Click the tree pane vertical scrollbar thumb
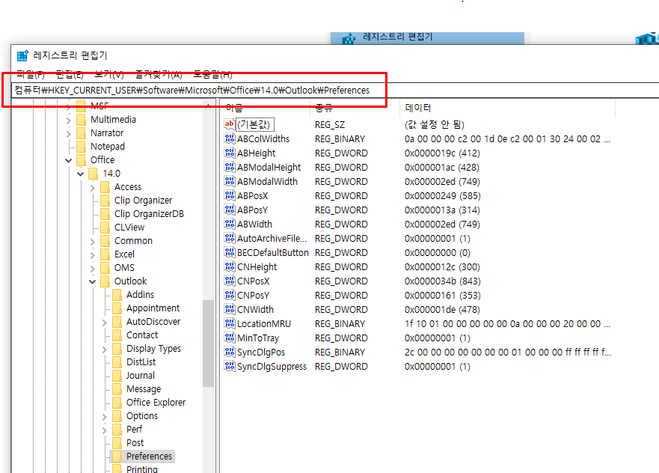The image size is (659, 473). pyautogui.click(x=208, y=343)
